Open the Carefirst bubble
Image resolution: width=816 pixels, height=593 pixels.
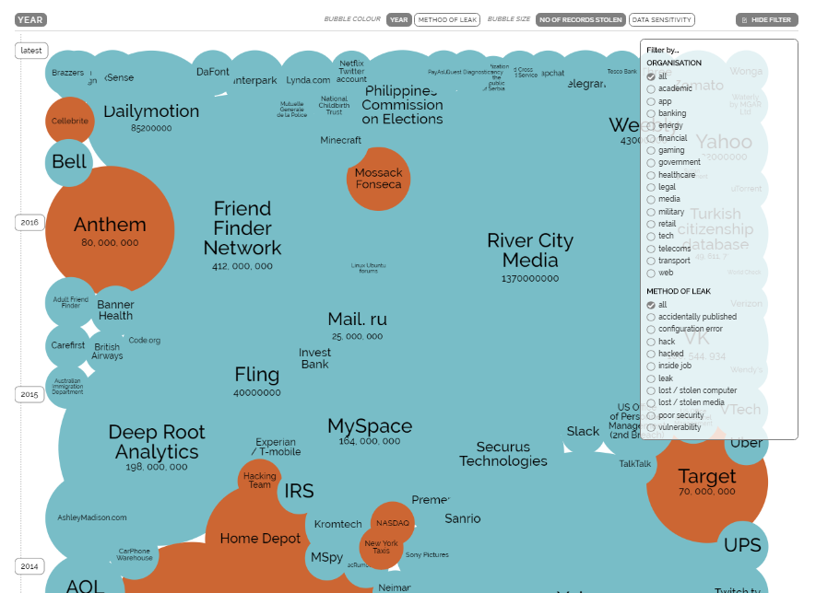[68, 345]
